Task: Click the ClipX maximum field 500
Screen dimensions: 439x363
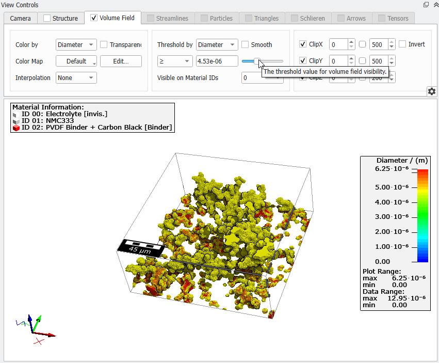Action: click(379, 44)
